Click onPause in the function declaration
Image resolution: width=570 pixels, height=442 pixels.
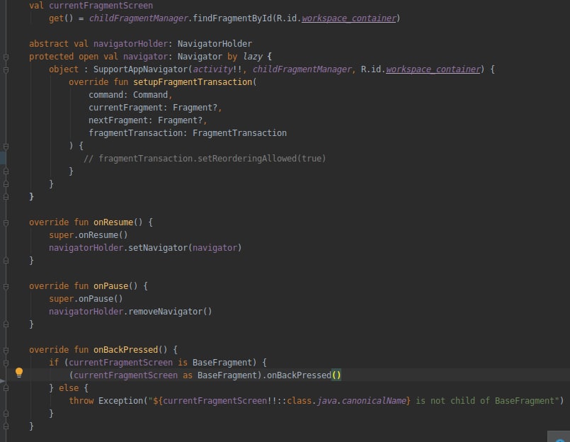pos(111,286)
